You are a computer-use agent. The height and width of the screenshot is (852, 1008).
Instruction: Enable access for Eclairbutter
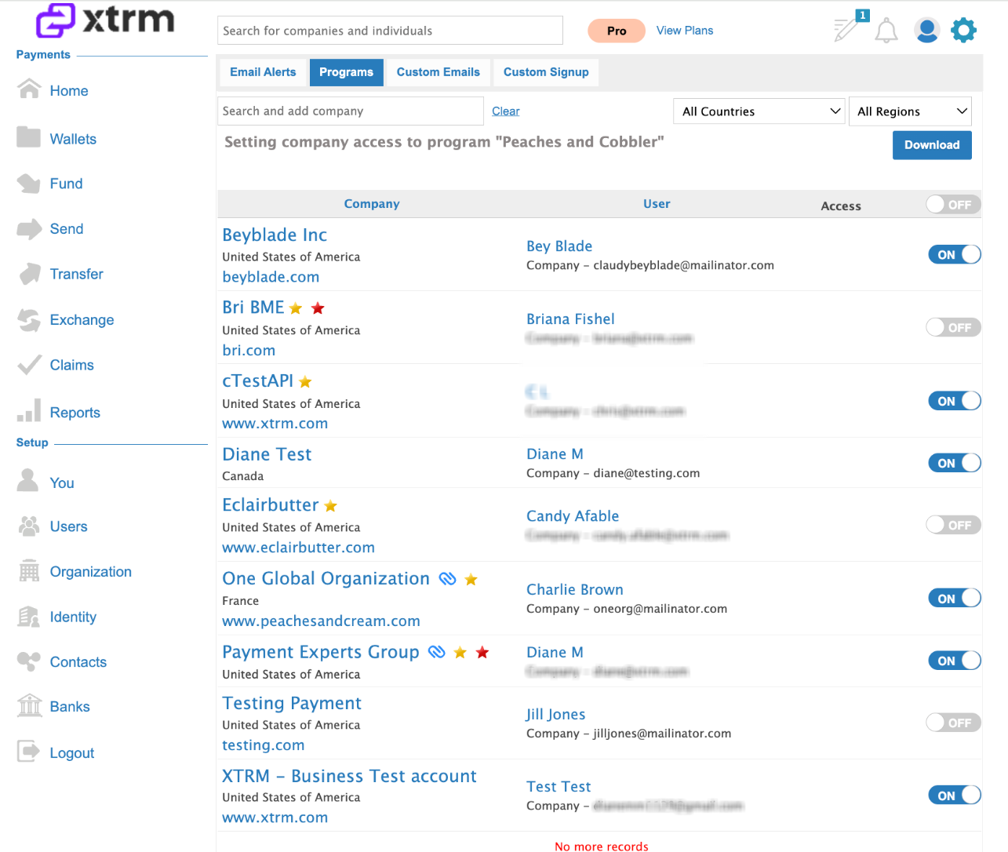(953, 525)
